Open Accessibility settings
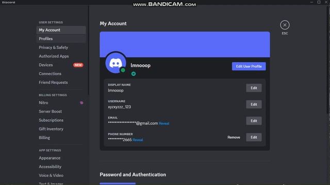This screenshot has width=330, height=185. click(61, 166)
